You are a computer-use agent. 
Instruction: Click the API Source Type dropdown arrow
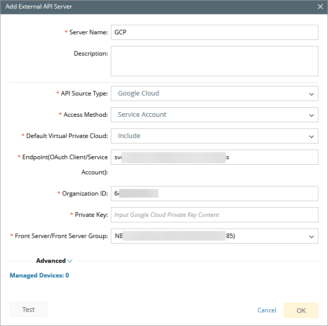(x=311, y=94)
